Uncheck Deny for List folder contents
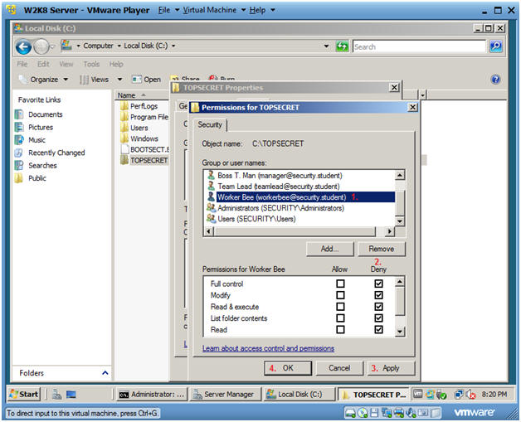The image size is (521, 422). click(378, 318)
